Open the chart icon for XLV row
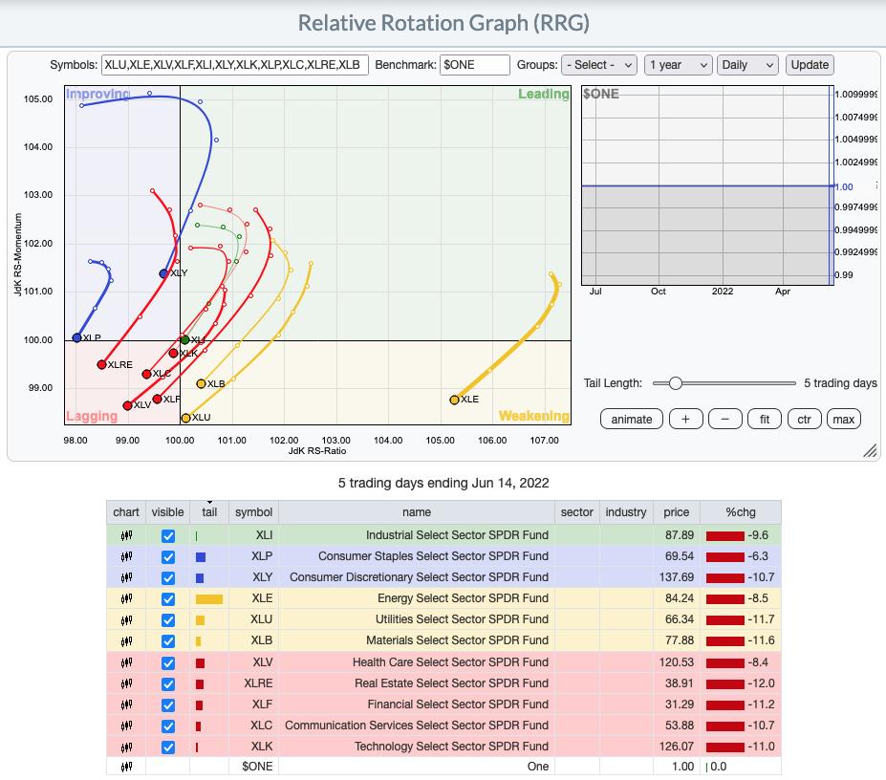This screenshot has width=886, height=780. 126,662
